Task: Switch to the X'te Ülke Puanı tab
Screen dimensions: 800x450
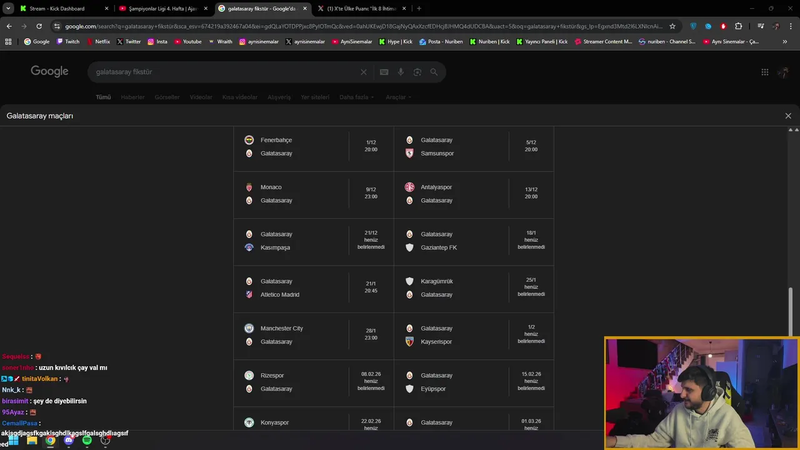Action: point(362,9)
